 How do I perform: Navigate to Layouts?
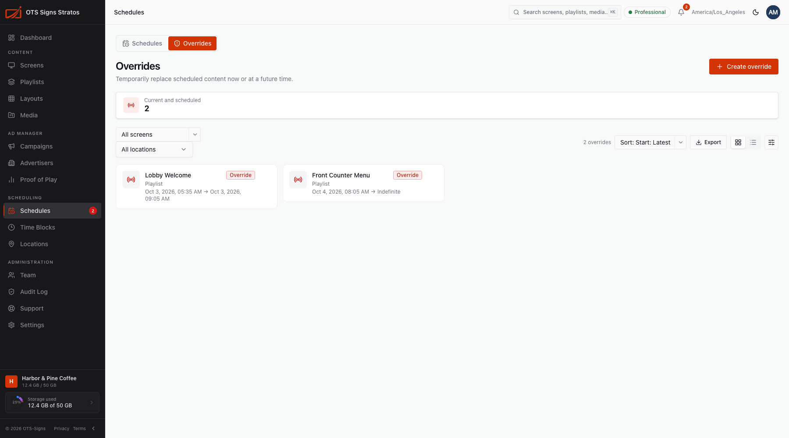pyautogui.click(x=53, y=99)
